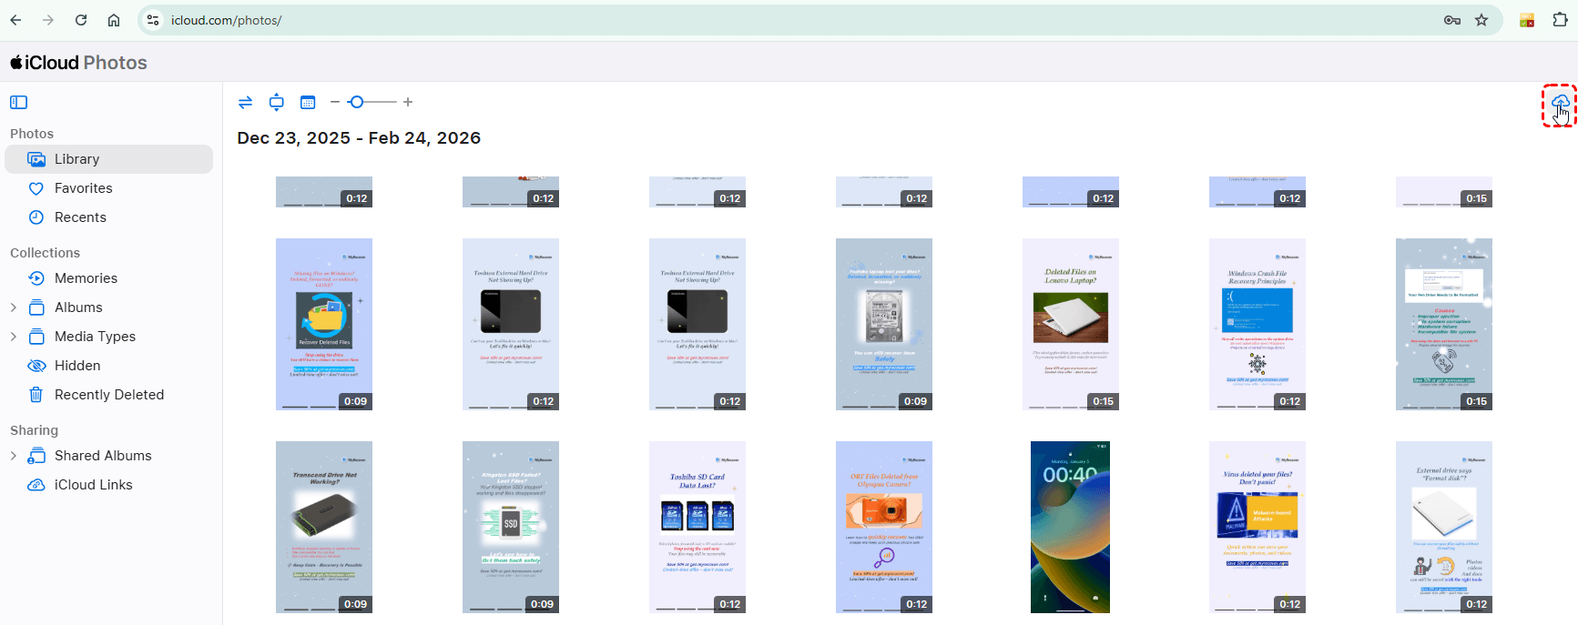Bookmark this page with the star

pos(1481,20)
